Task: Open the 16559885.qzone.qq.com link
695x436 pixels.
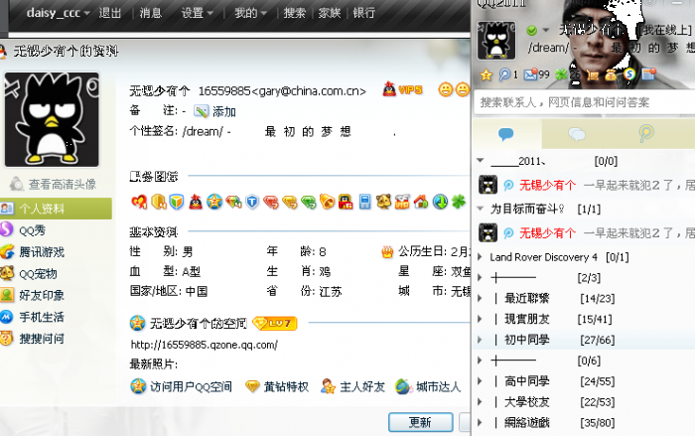Action: pos(205,345)
